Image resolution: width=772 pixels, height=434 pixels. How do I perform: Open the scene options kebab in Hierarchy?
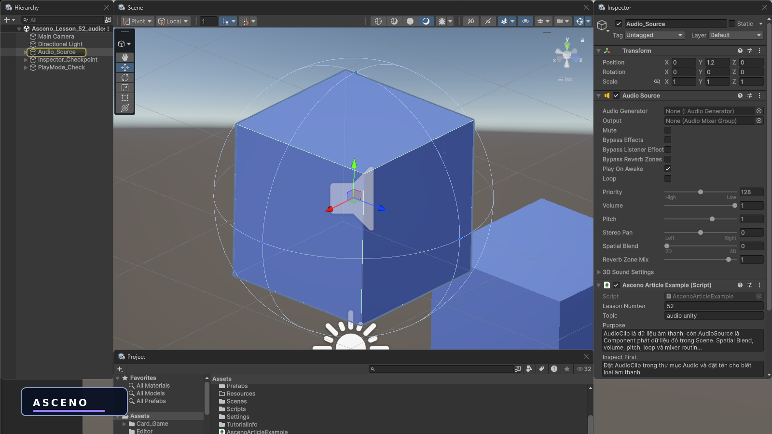(x=108, y=28)
